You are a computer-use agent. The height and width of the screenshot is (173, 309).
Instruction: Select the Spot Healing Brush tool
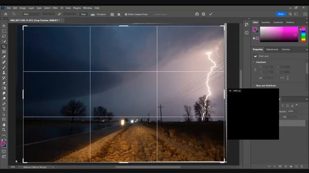tap(4, 62)
